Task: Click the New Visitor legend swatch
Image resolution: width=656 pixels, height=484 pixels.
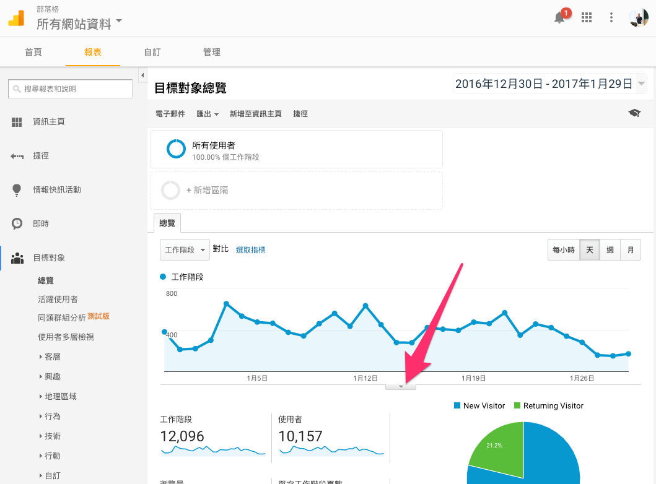Action: (457, 405)
